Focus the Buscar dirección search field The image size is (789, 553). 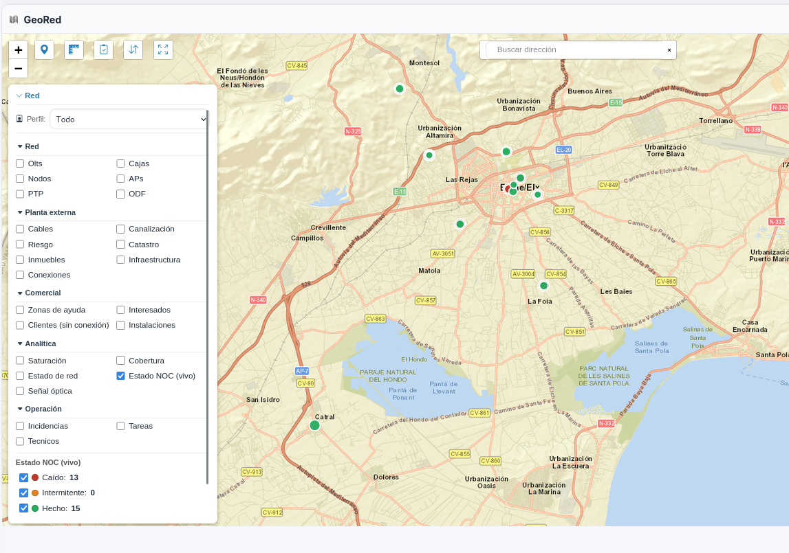tap(574, 49)
